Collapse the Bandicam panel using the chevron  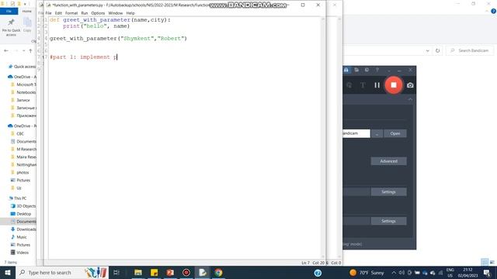coord(410,99)
